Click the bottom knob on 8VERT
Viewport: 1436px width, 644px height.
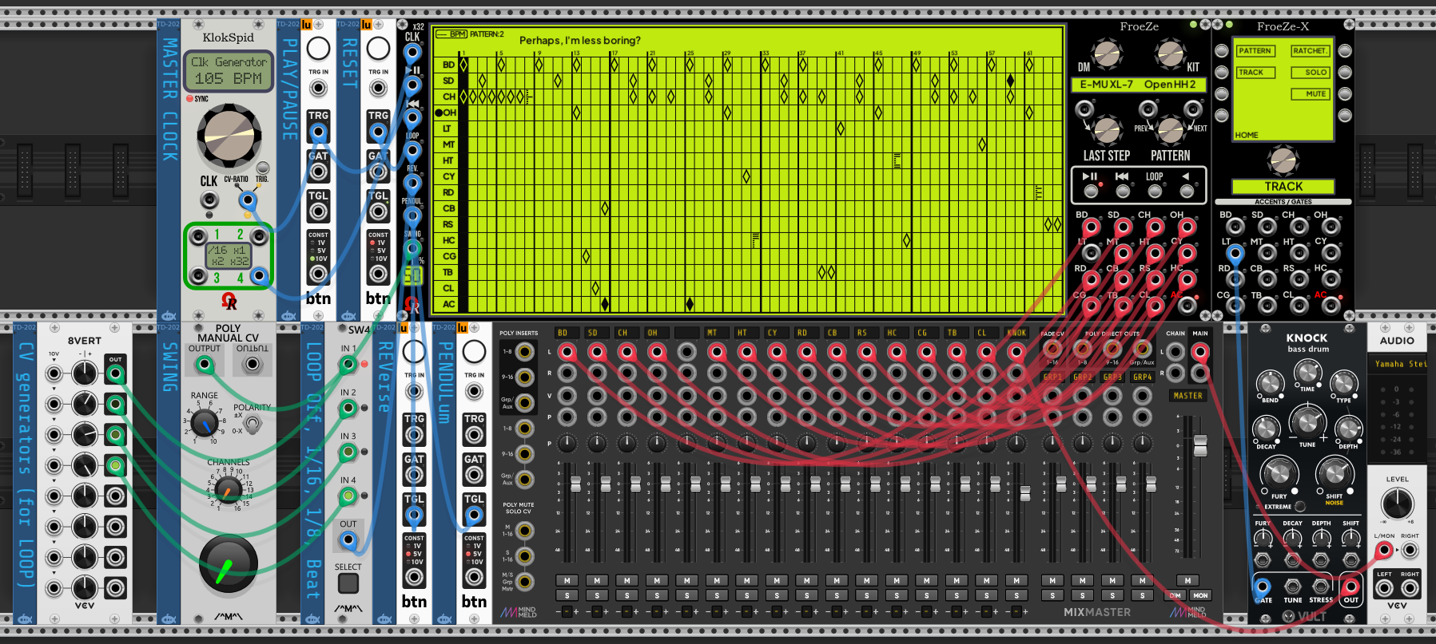tap(84, 588)
